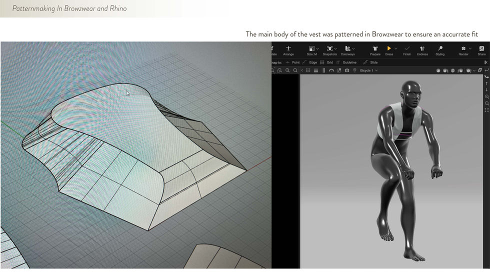Image resolution: width=490 pixels, height=275 pixels.
Task: Click the left chevron before the grid icon
Action: tap(302, 70)
